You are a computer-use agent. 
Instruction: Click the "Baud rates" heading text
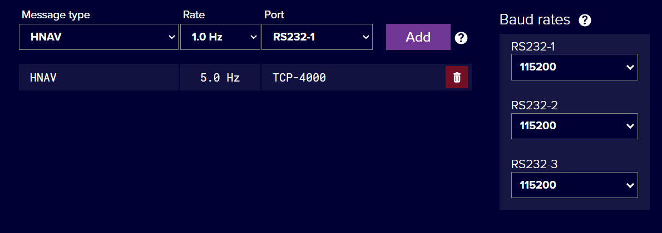[535, 20]
